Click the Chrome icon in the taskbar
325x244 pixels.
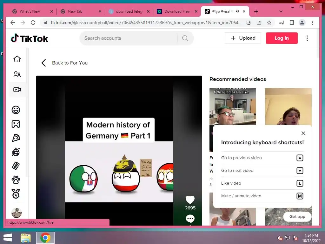pos(45,238)
